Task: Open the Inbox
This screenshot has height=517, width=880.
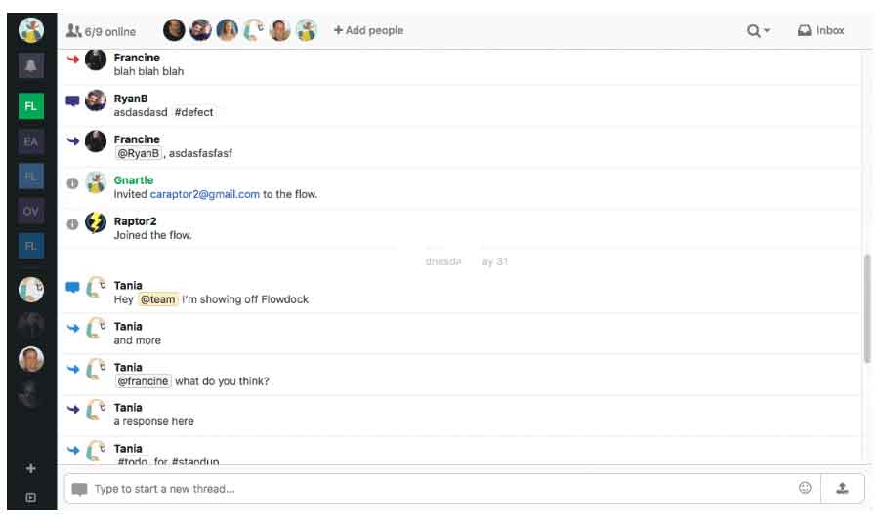Action: tap(821, 31)
